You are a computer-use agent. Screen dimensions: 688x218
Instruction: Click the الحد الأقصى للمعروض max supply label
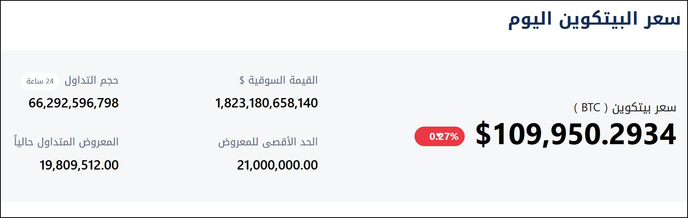pyautogui.click(x=268, y=142)
